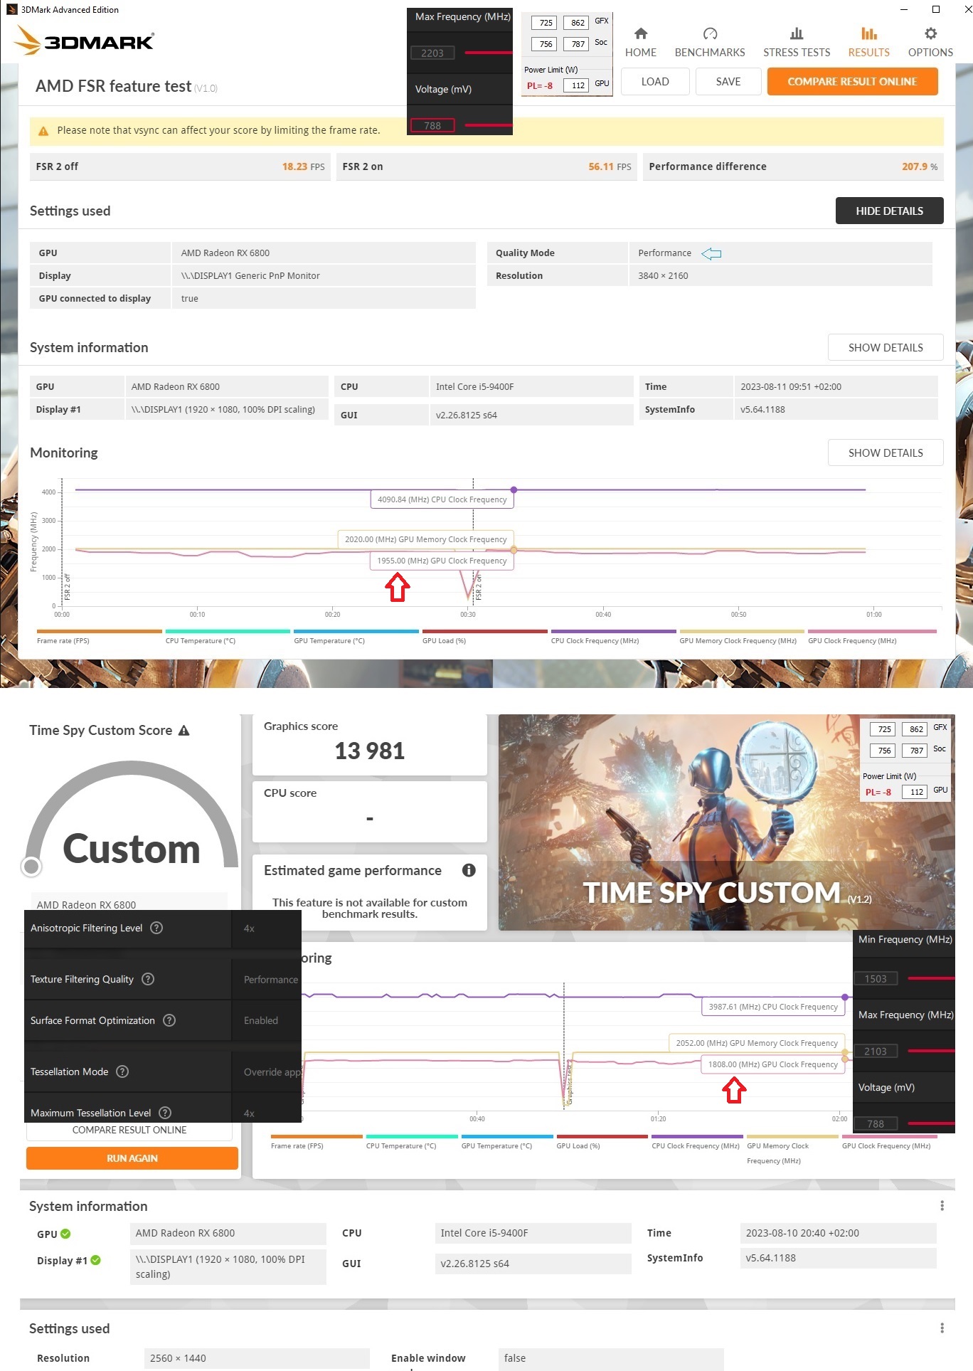Open the three-dot menu beside lower Settings used
The height and width of the screenshot is (1371, 973).
[942, 1328]
